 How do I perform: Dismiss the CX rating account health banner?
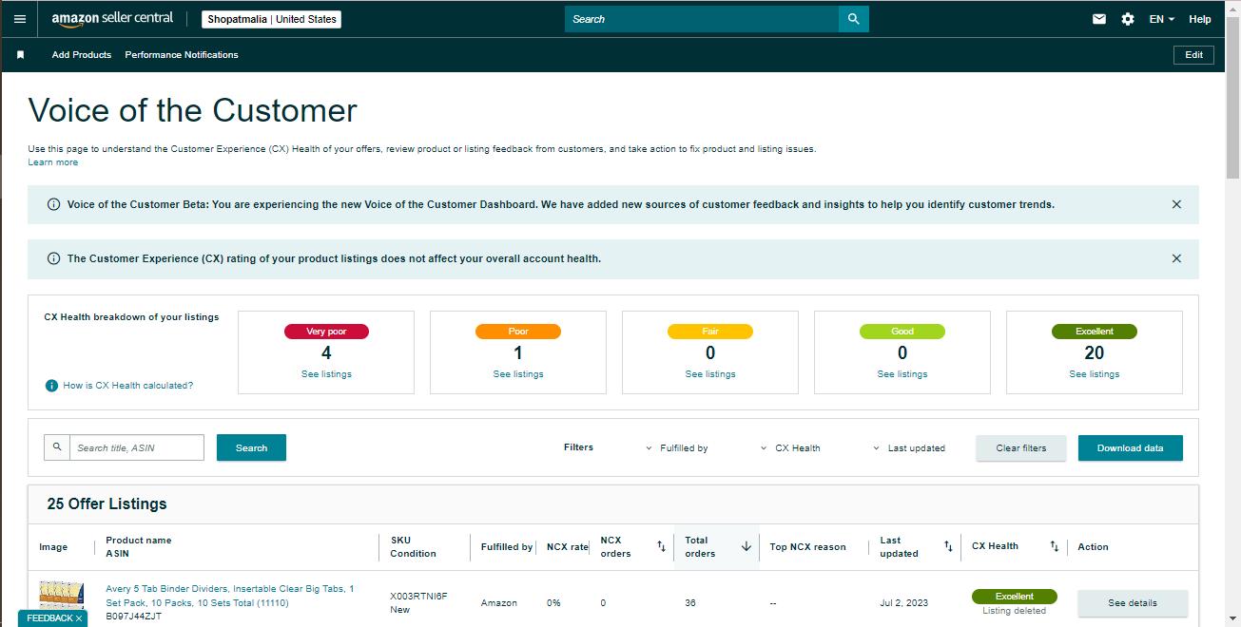pyautogui.click(x=1176, y=258)
